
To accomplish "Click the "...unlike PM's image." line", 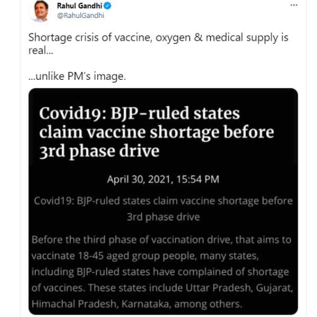I will click(x=77, y=76).
